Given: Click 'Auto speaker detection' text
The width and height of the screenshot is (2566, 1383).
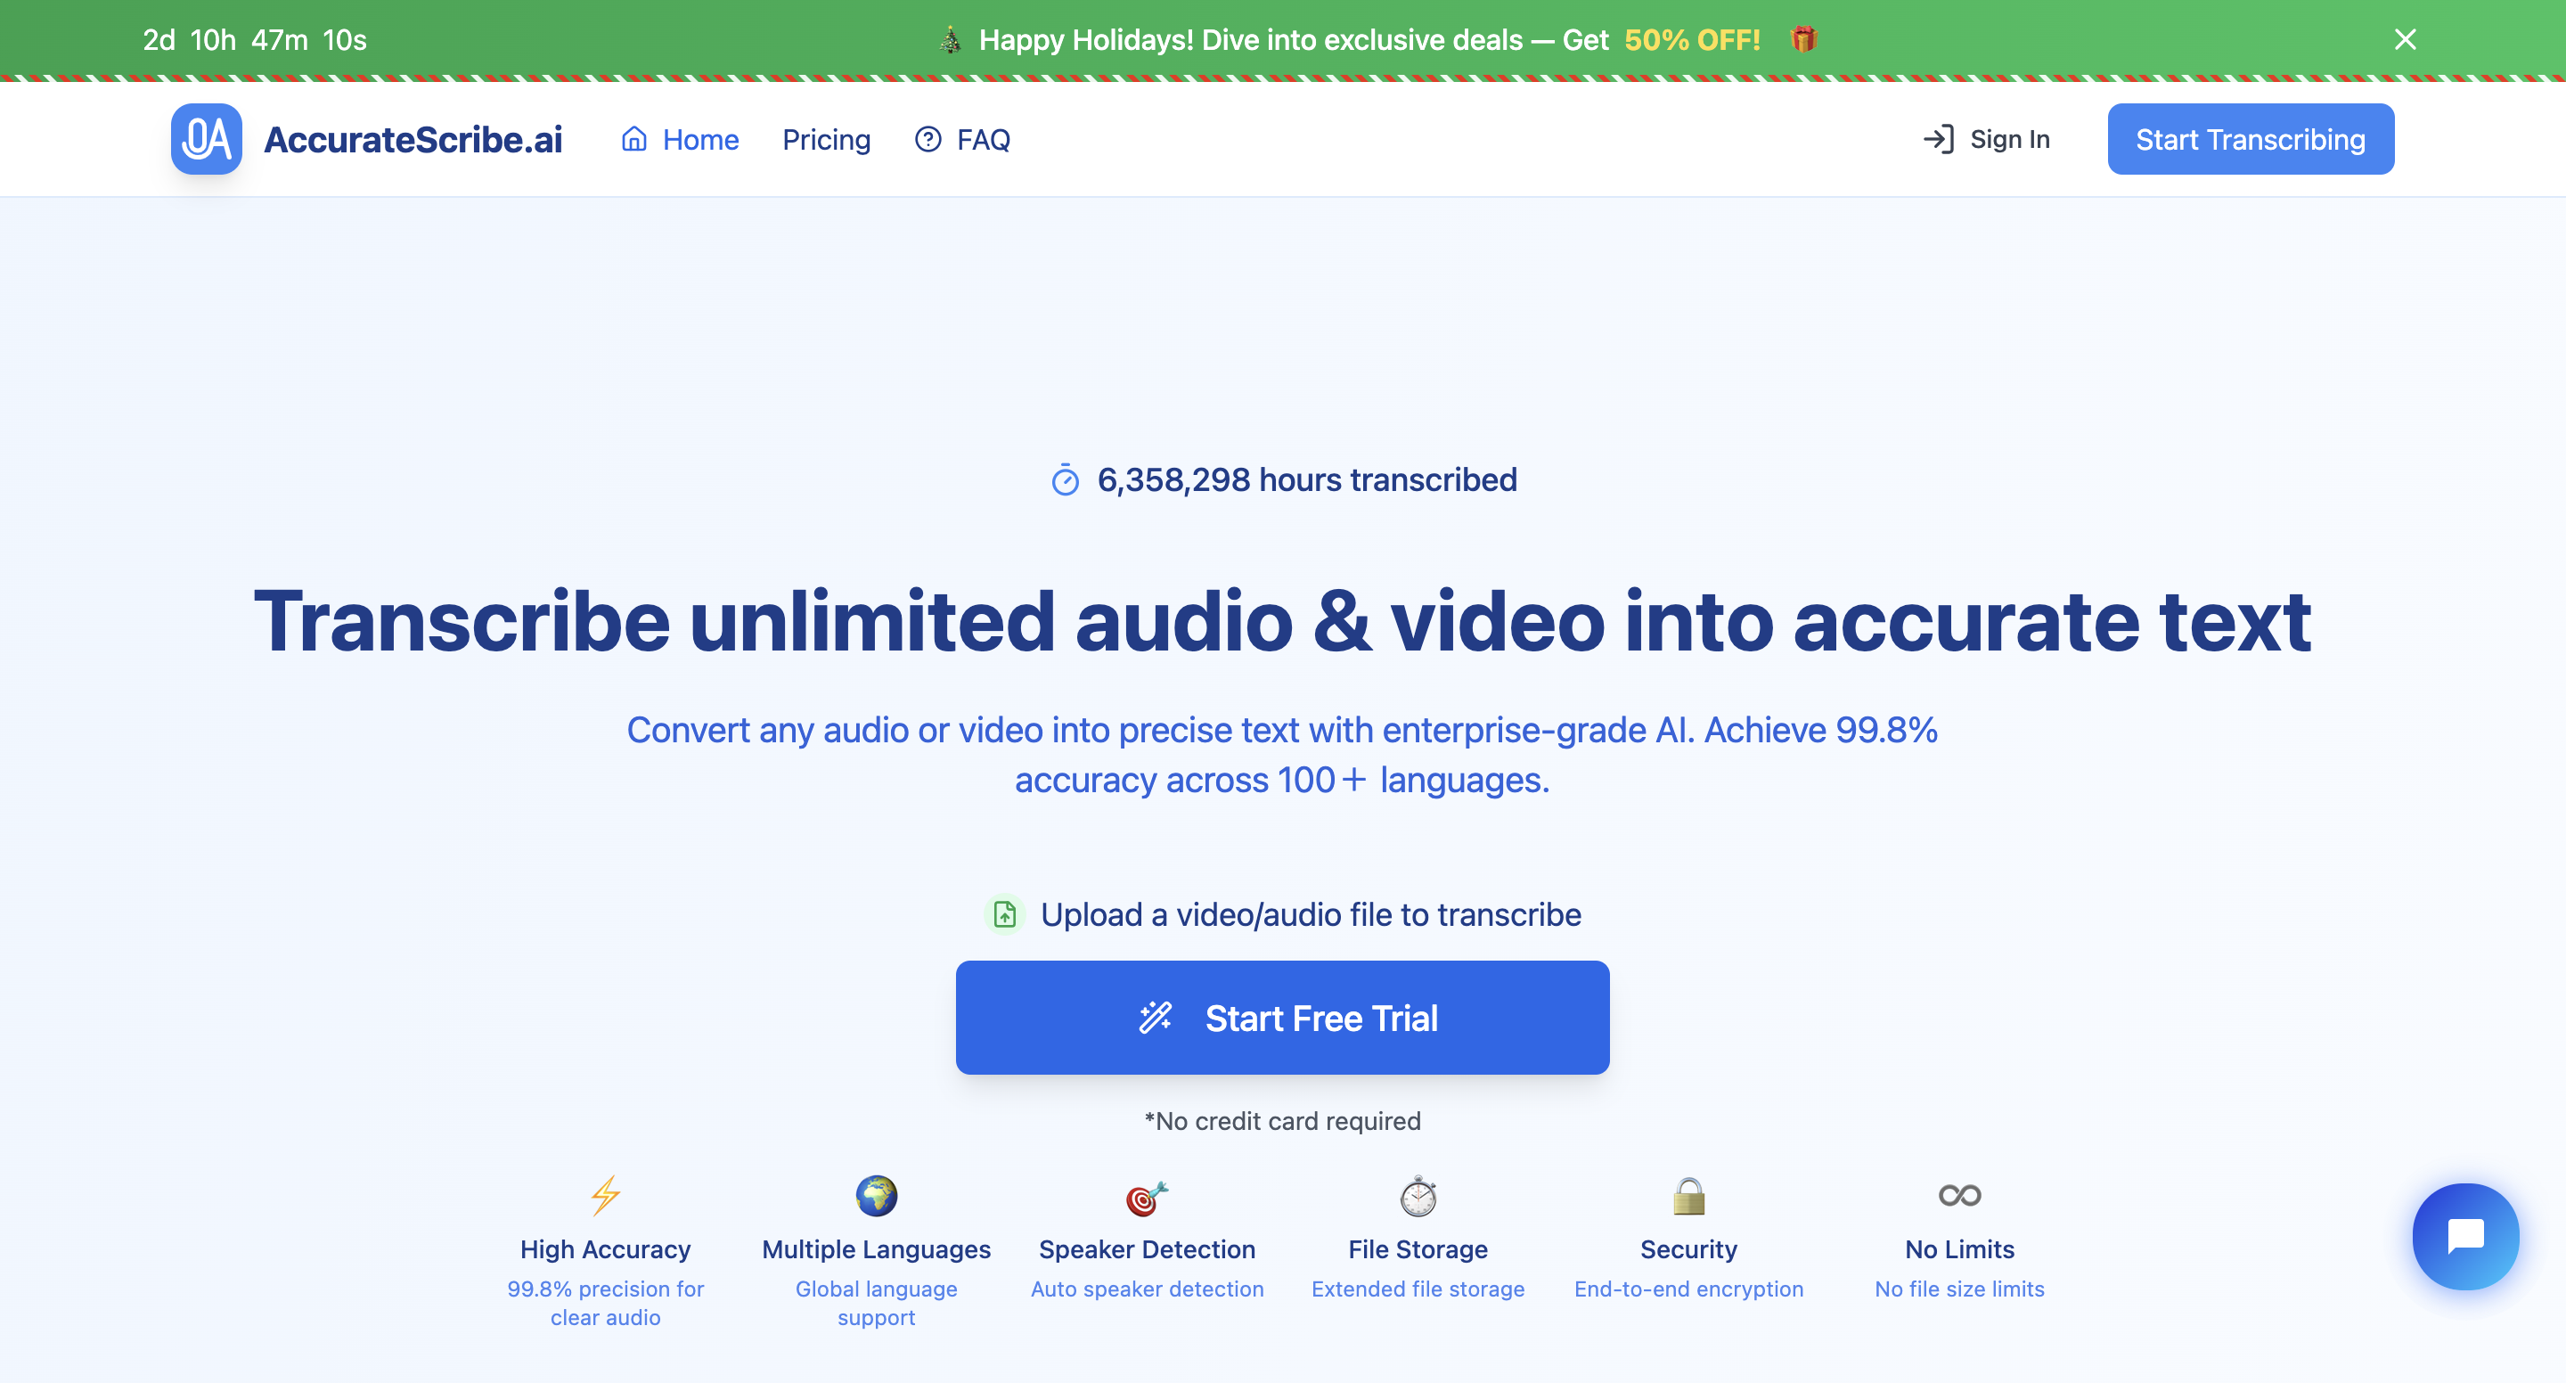Looking at the screenshot, I should [1147, 1289].
